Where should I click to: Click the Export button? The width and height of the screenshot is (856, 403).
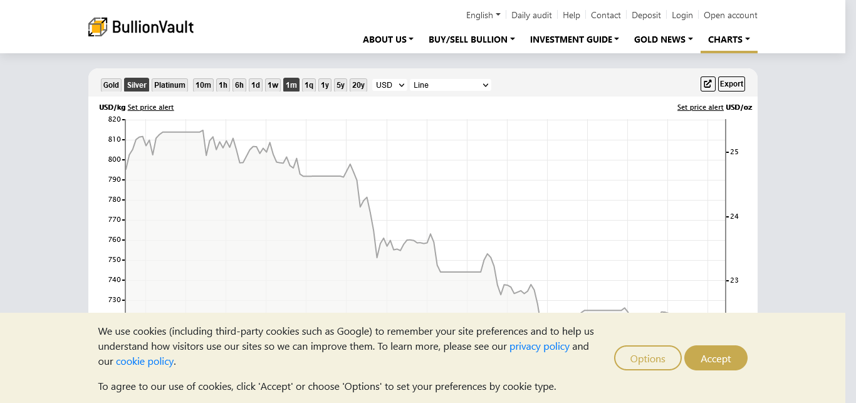pyautogui.click(x=731, y=84)
